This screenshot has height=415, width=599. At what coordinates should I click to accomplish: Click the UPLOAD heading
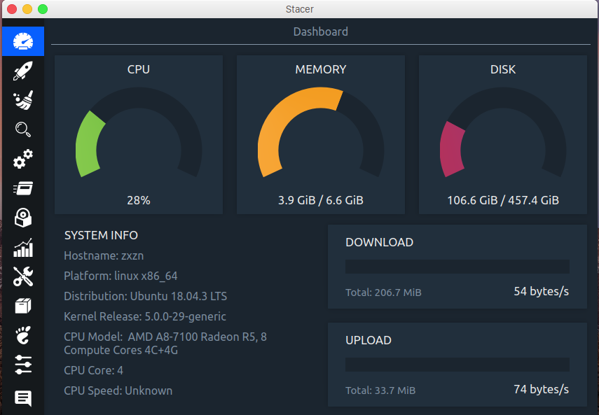pyautogui.click(x=369, y=340)
